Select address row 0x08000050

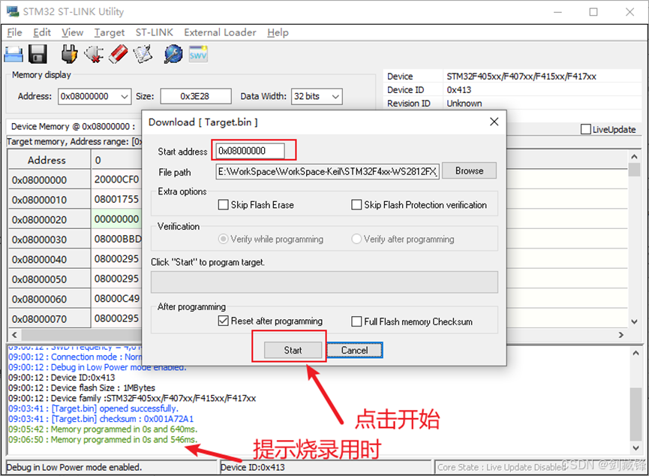50,279
